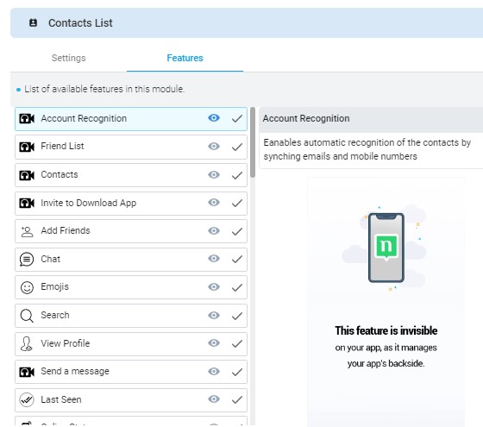Click the Add Friends person icon
The height and width of the screenshot is (427, 483).
click(x=27, y=231)
